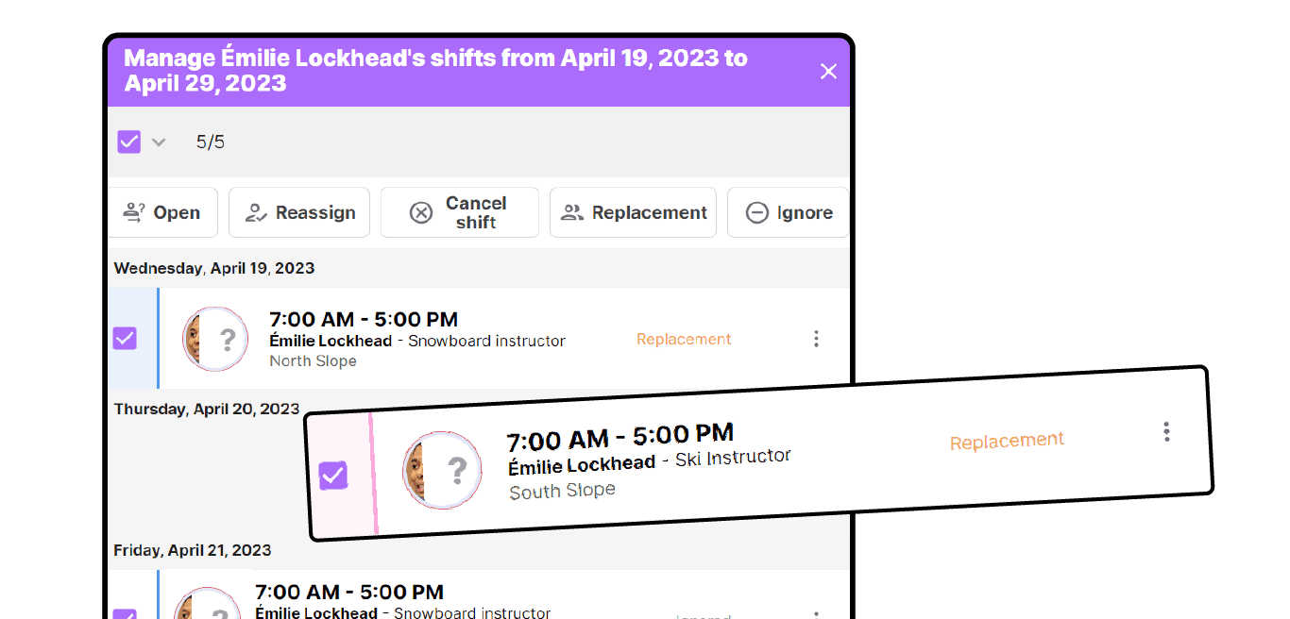
Task: Select the 7:00 AM South Slope shift time
Action: tap(620, 437)
